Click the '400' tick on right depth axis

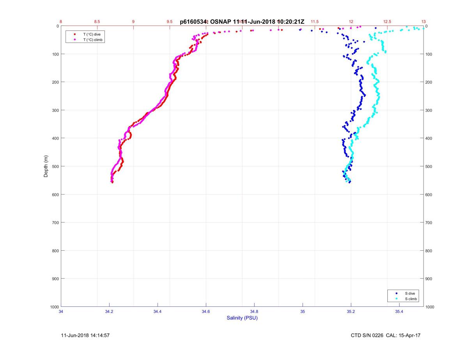(x=429, y=138)
